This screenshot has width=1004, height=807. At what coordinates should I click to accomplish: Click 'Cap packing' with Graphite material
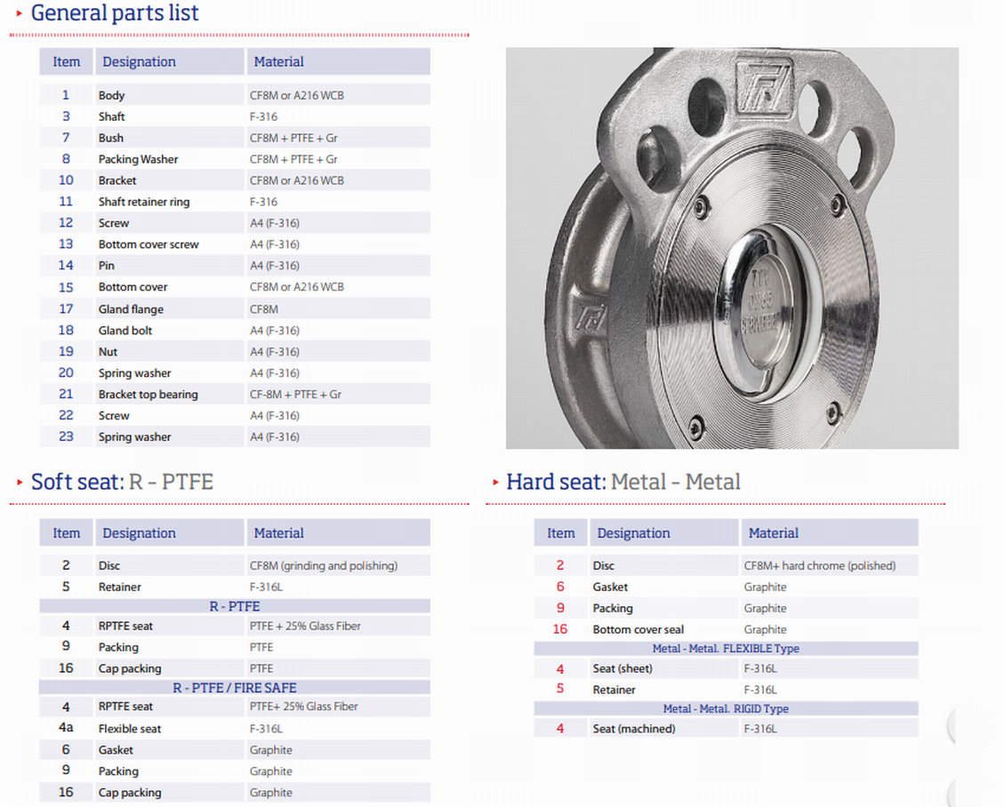click(130, 792)
